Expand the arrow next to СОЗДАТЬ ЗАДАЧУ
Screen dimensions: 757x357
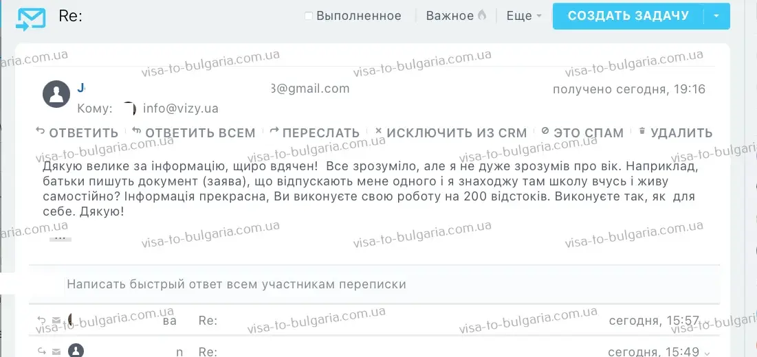point(717,16)
